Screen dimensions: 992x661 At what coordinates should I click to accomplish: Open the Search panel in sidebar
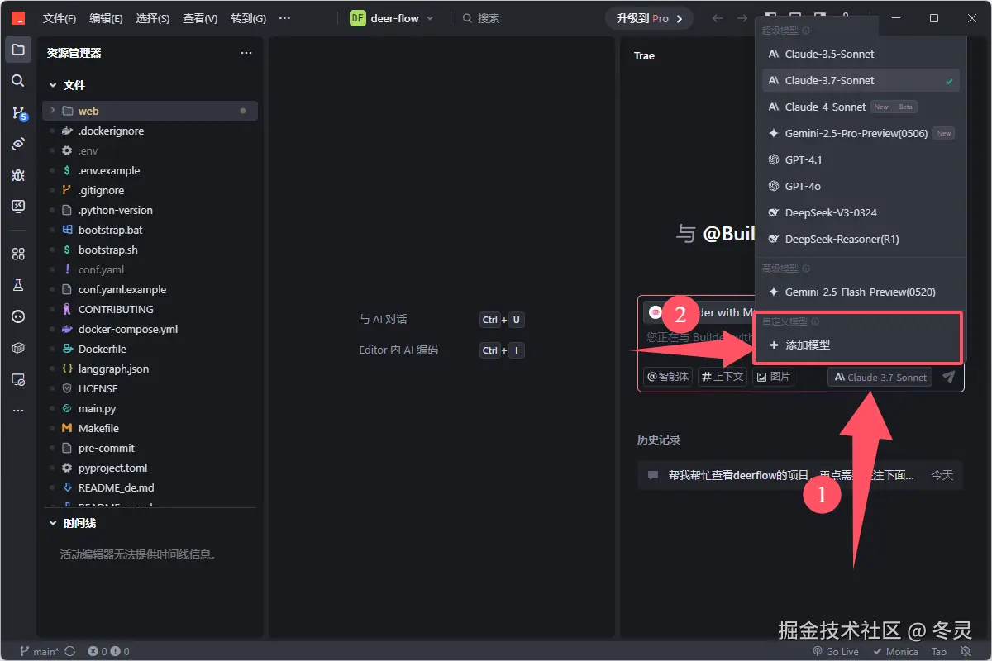click(18, 80)
